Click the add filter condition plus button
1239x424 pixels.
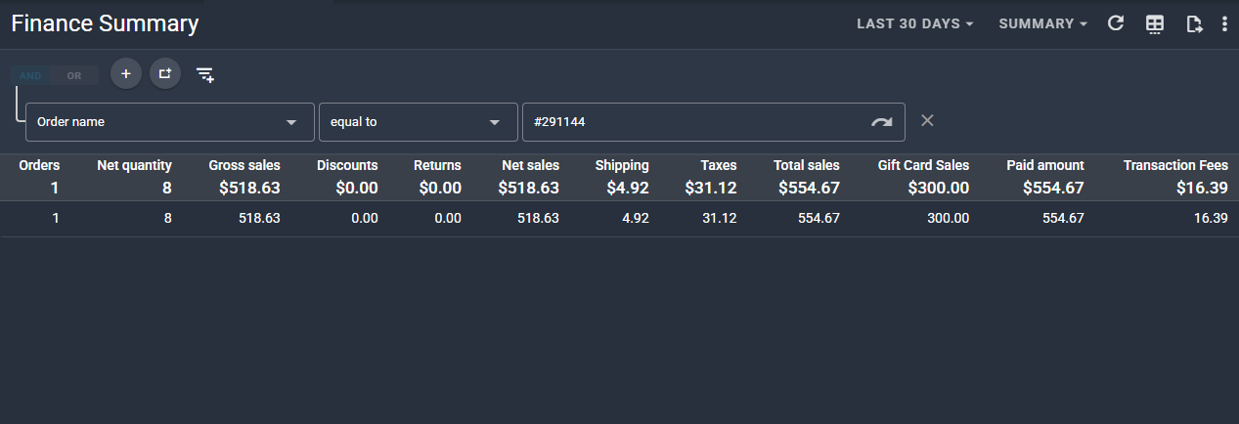(125, 74)
